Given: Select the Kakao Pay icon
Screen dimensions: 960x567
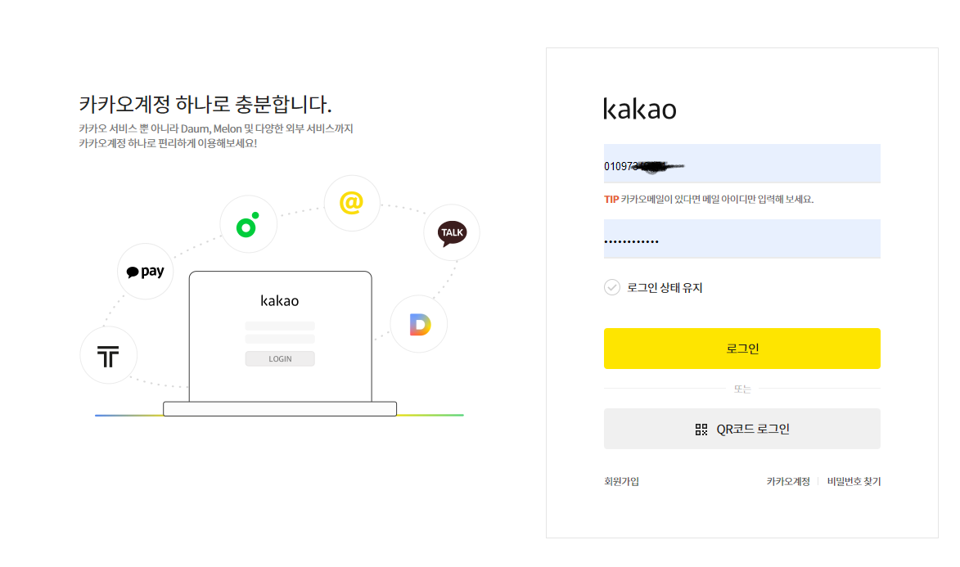Looking at the screenshot, I should tap(145, 271).
